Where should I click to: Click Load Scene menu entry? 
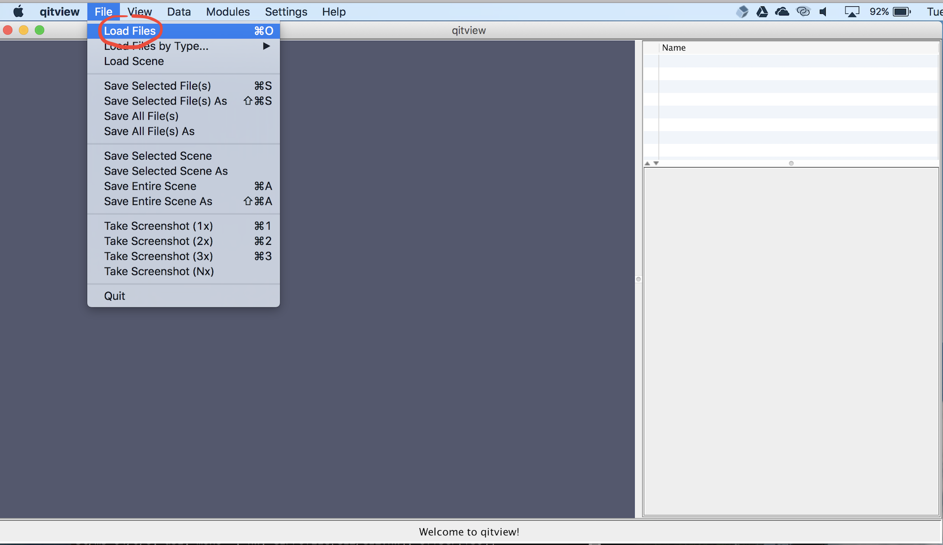click(x=134, y=61)
